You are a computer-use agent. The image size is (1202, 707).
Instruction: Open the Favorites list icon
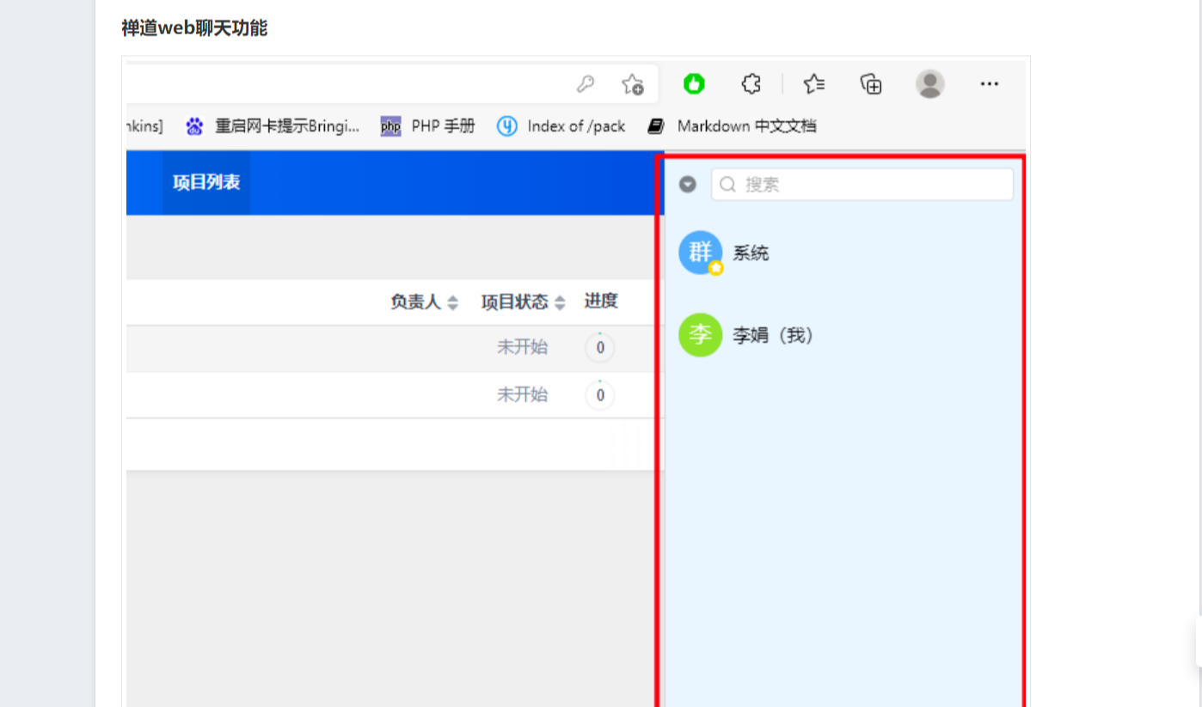[x=813, y=84]
